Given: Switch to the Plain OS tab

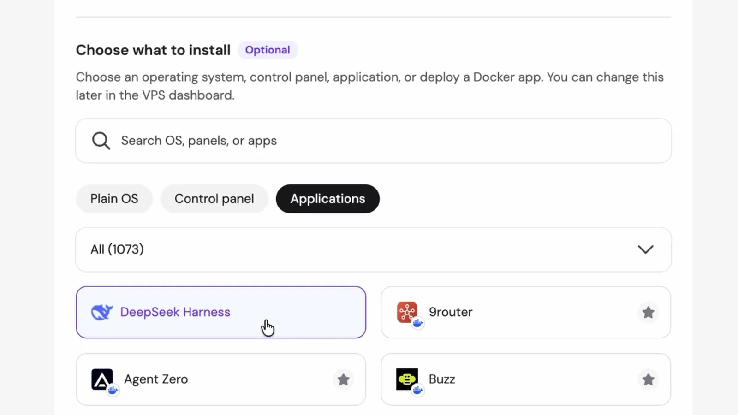Looking at the screenshot, I should 114,199.
